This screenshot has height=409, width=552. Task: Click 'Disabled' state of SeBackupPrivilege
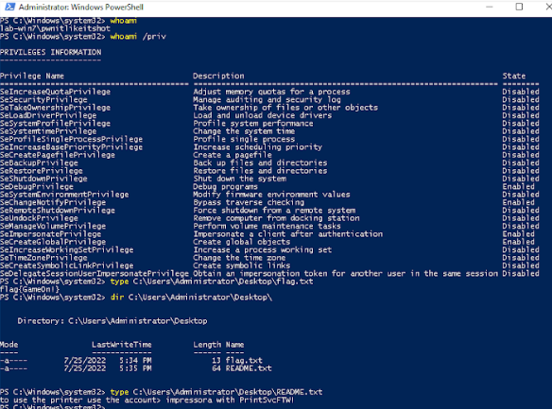click(521, 163)
